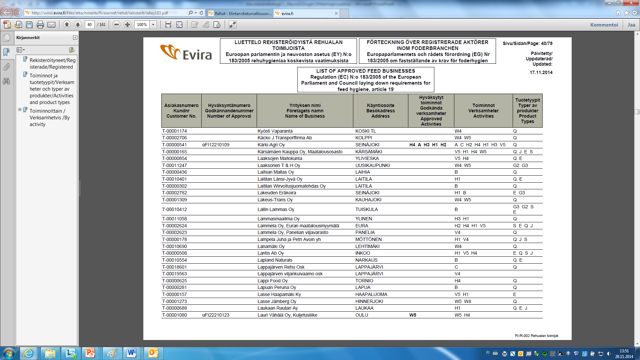Print the PDF using the printer icon
640x360 pixels.
(x=40, y=25)
